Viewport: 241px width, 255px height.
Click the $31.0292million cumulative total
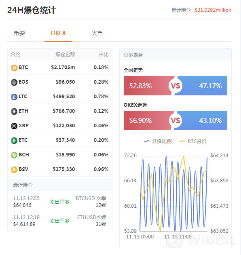click(213, 10)
